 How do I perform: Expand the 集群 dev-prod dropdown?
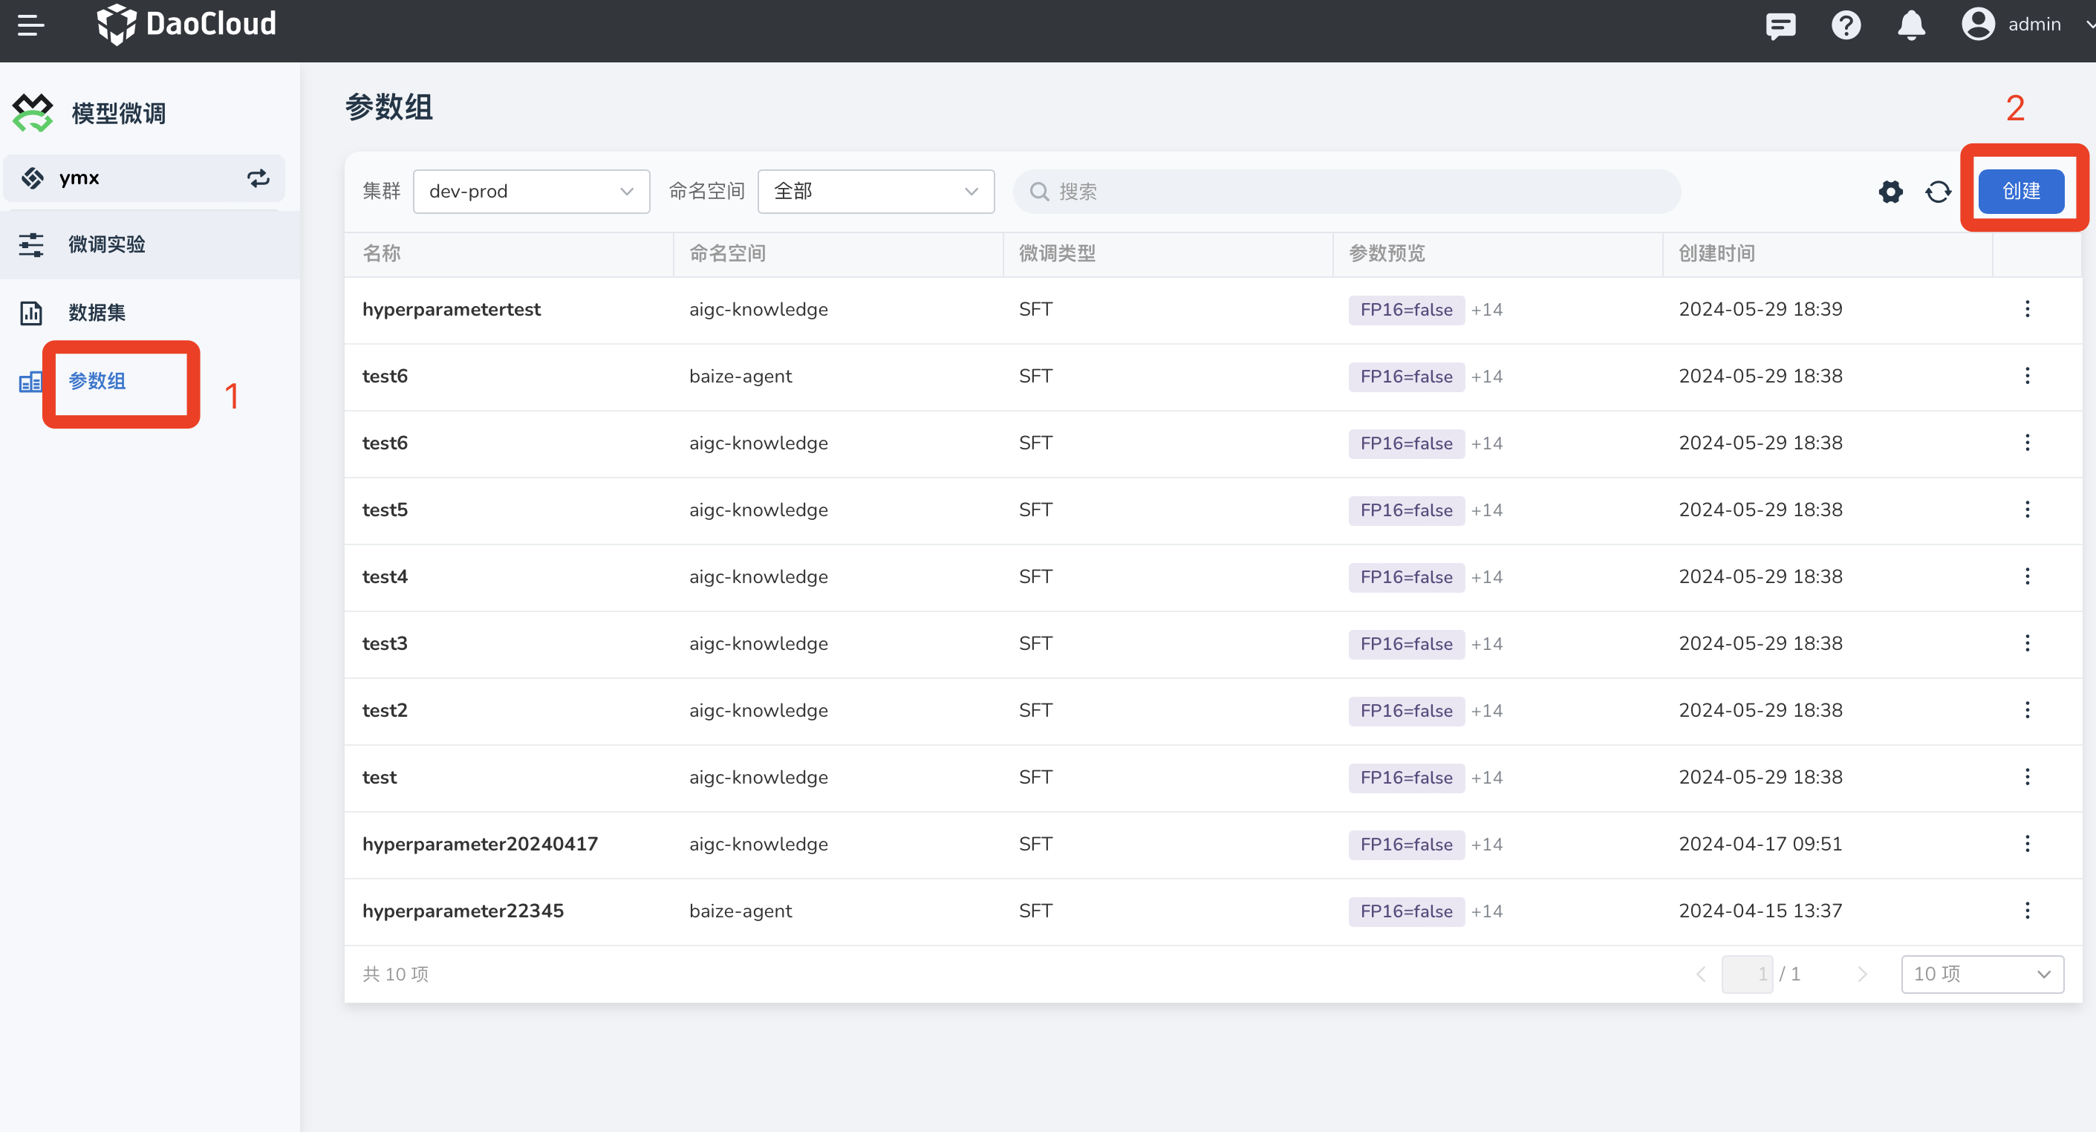coord(531,192)
